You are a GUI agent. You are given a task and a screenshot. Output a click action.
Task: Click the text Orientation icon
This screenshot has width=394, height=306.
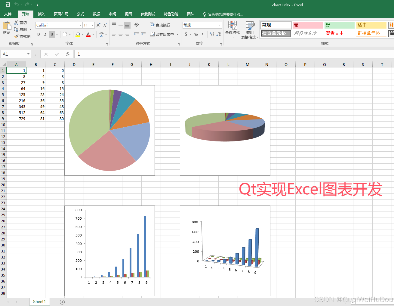pos(137,25)
